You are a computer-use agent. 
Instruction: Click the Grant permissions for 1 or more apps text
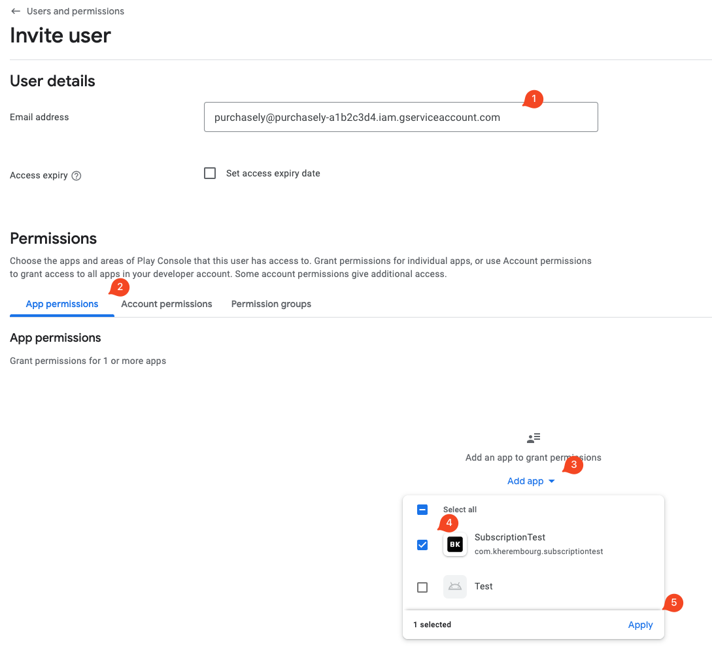(x=88, y=361)
